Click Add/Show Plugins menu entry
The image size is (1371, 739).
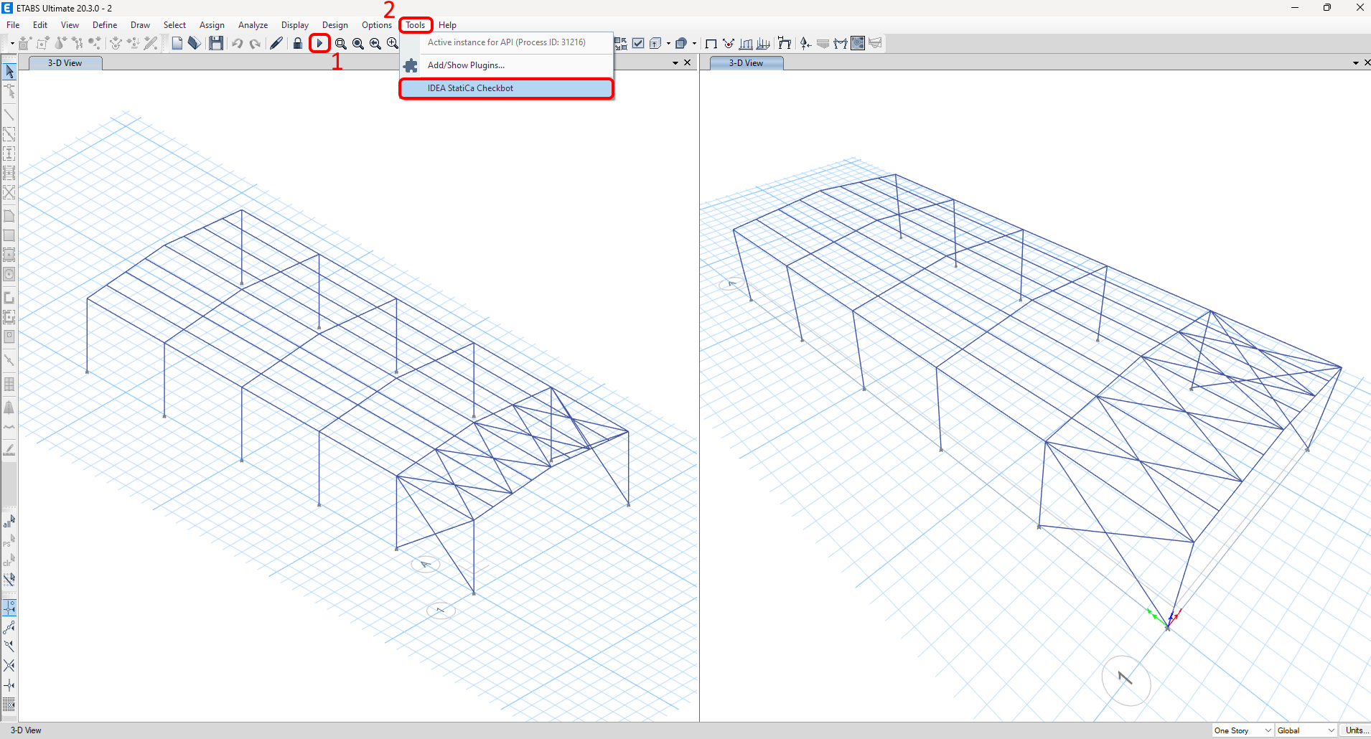pos(465,65)
